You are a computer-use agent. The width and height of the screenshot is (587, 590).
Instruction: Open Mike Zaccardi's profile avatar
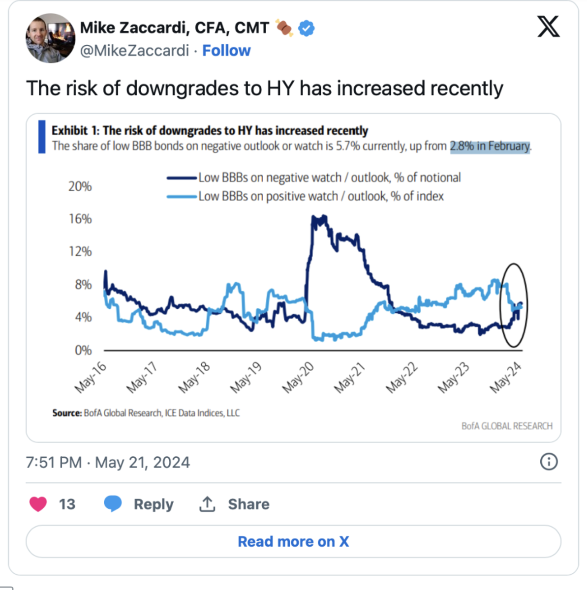(x=50, y=38)
